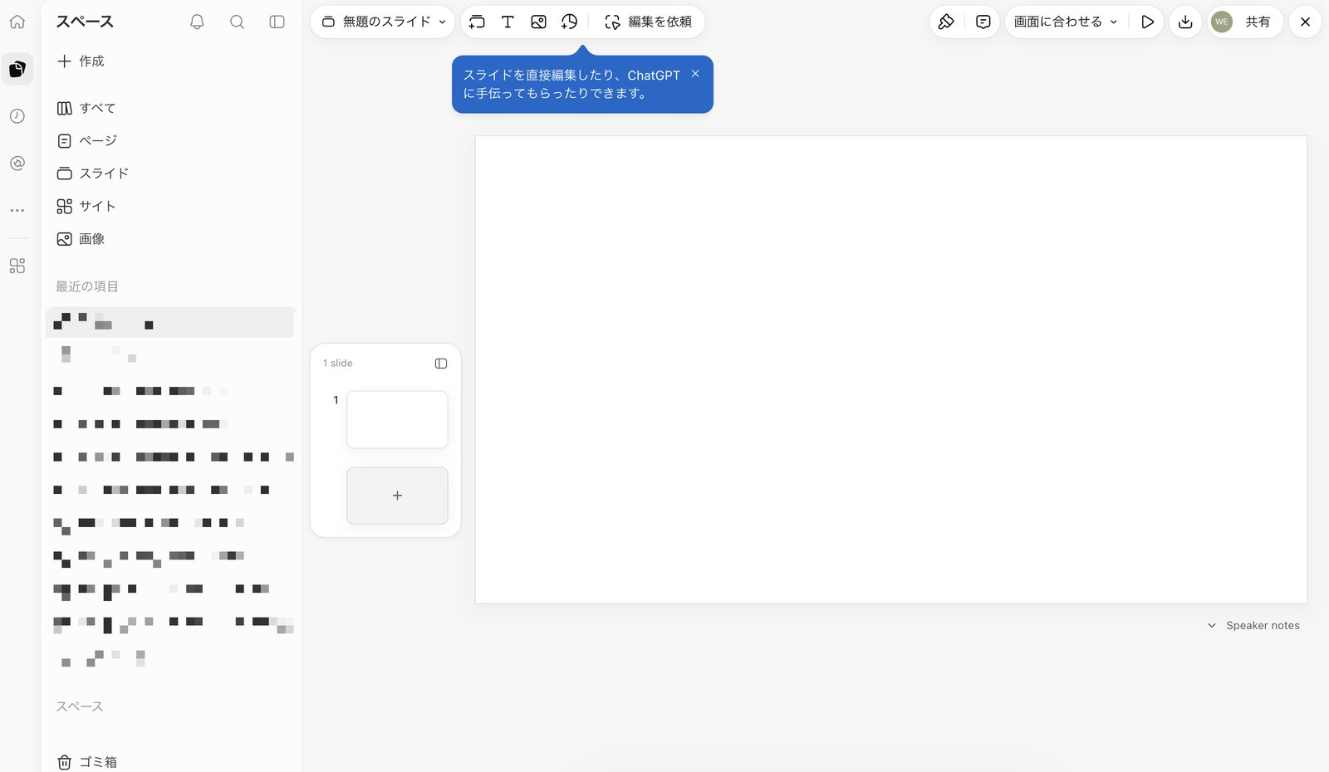This screenshot has width=1329, height=772.
Task: Show more options via the three dots
Action: [x=17, y=211]
